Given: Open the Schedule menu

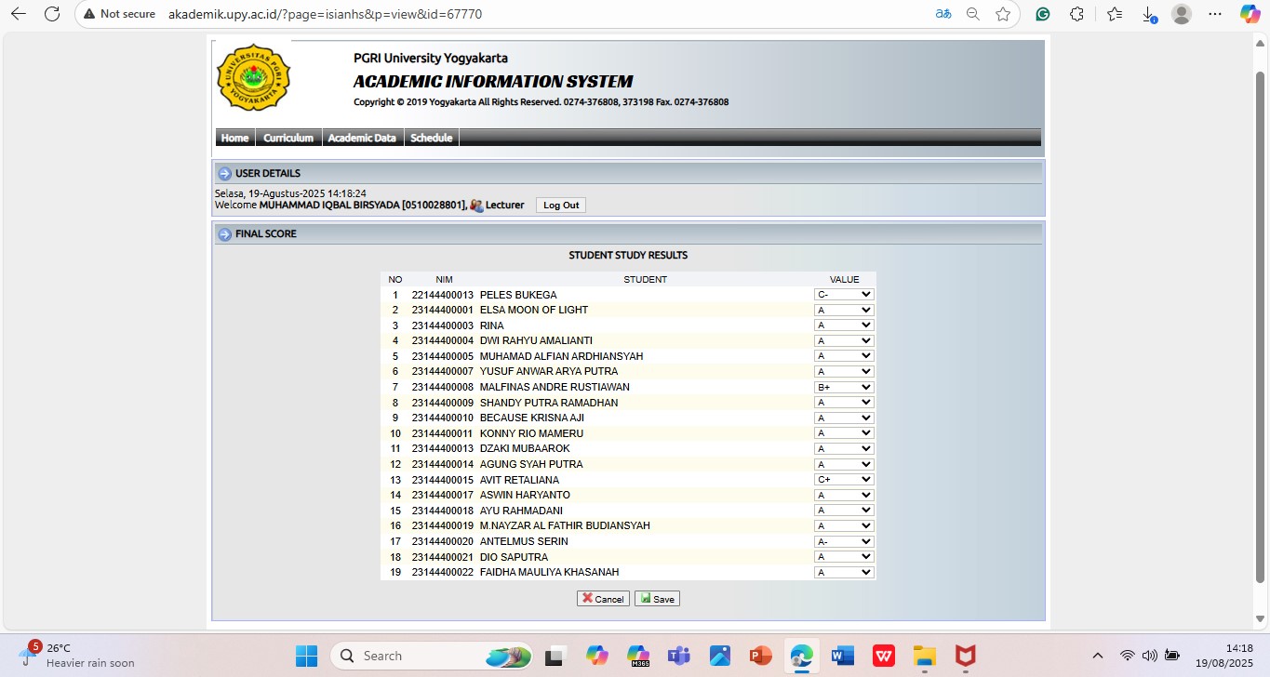Looking at the screenshot, I should point(431,138).
